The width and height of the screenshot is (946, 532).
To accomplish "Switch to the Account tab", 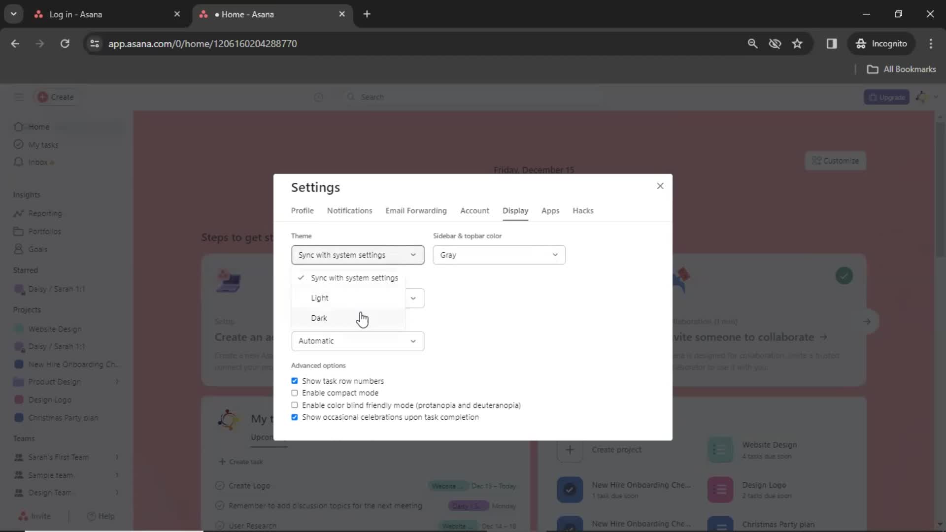I will pyautogui.click(x=474, y=210).
